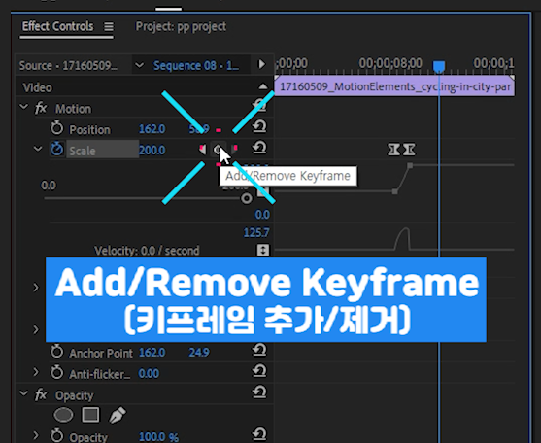This screenshot has height=443, width=541.
Task: Select the free draw bezier pen
Action: click(x=118, y=415)
